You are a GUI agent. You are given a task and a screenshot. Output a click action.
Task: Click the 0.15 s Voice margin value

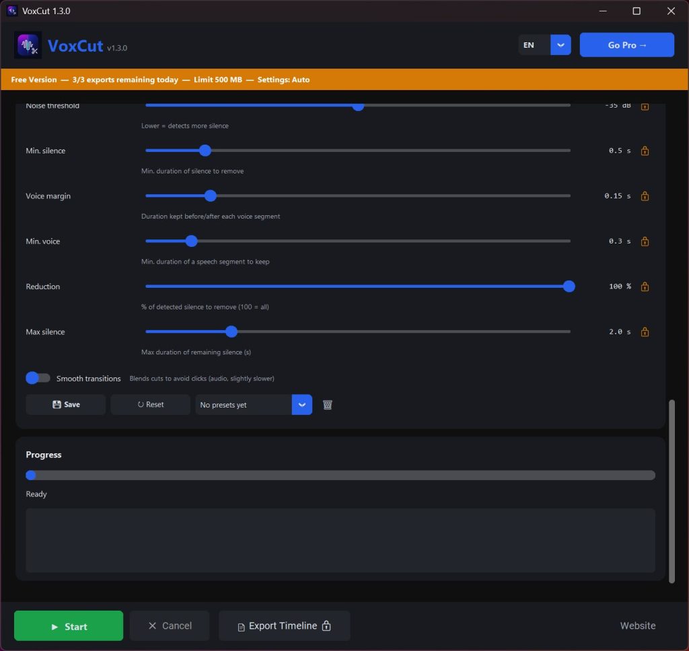[618, 196]
